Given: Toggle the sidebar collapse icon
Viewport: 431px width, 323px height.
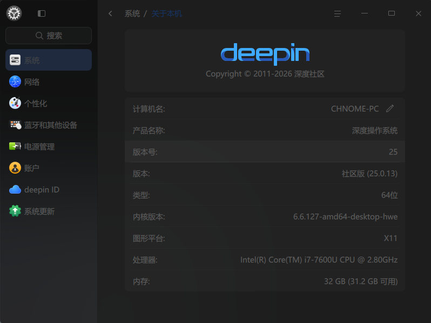Looking at the screenshot, I should [42, 13].
